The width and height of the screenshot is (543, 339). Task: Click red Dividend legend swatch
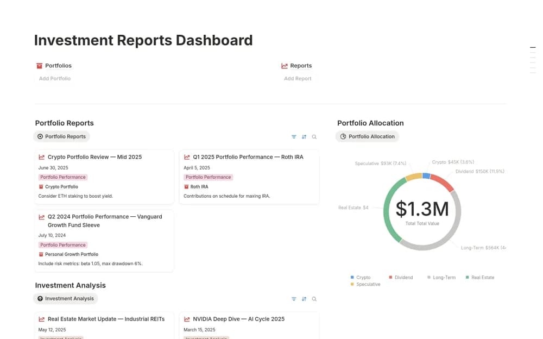pyautogui.click(x=390, y=277)
